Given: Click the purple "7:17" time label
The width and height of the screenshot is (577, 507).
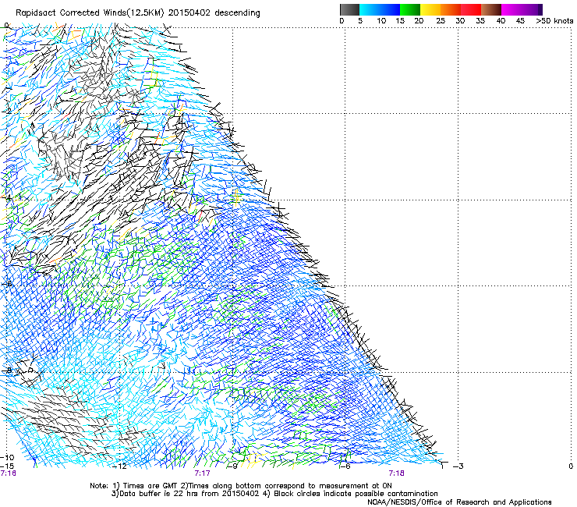Looking at the screenshot, I should [x=203, y=473].
